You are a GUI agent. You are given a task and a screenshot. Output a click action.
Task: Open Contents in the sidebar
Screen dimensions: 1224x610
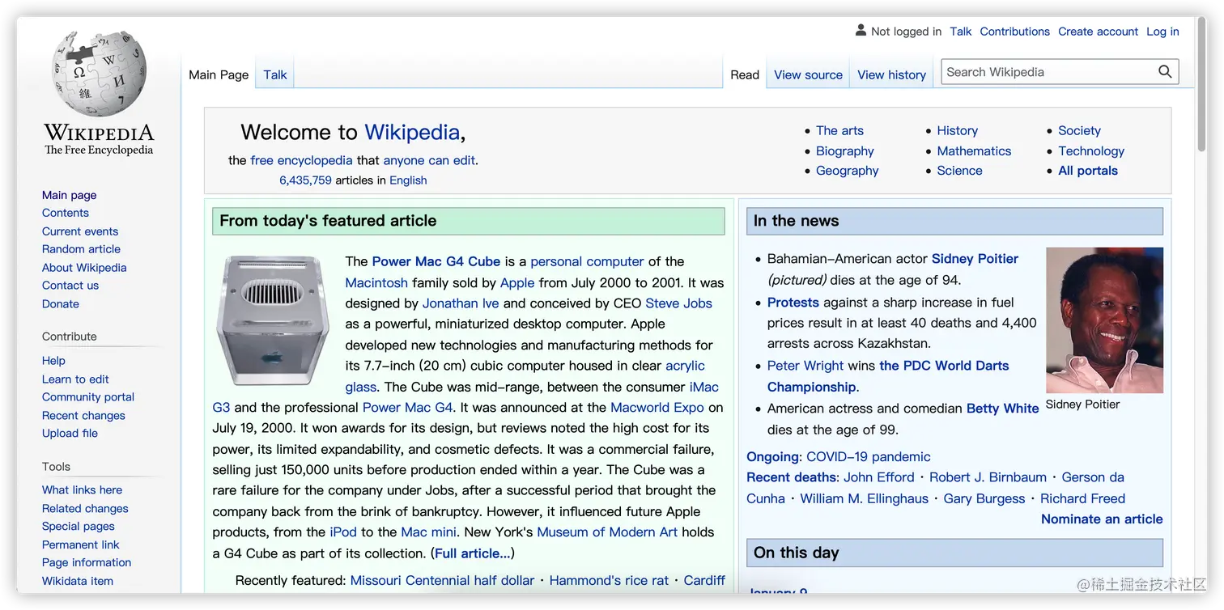(66, 213)
